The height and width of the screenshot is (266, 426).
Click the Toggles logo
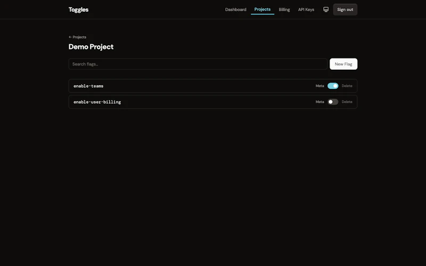(78, 10)
